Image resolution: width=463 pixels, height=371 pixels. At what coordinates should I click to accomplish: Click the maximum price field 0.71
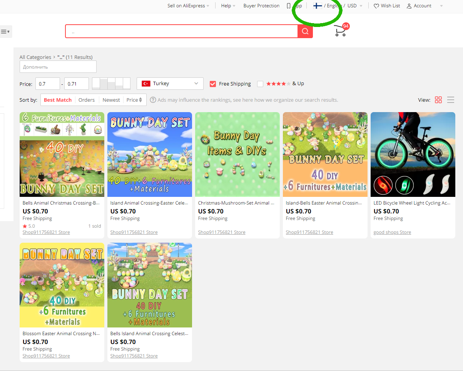(77, 84)
